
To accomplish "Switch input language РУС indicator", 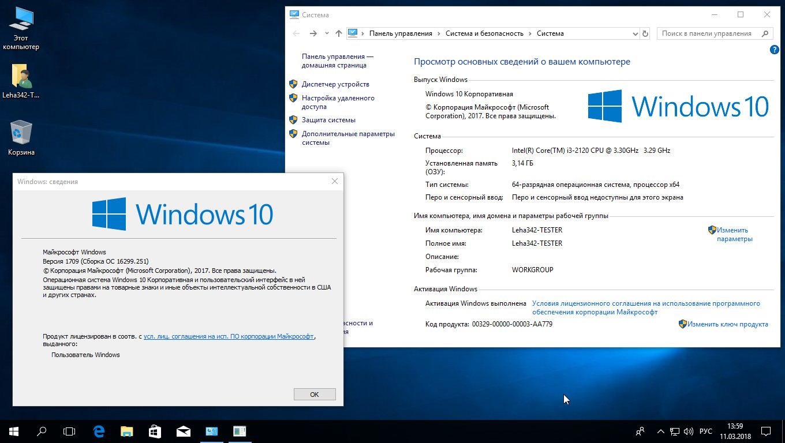I will [x=705, y=431].
